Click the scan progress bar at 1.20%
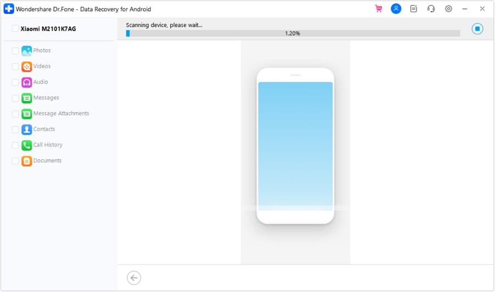This screenshot has width=495, height=292. 293,34
